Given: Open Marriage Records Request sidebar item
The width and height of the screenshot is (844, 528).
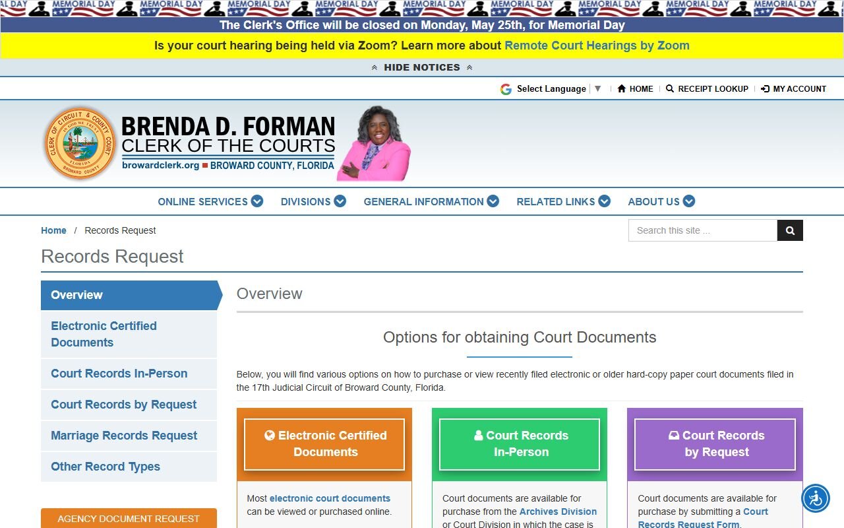Looking at the screenshot, I should (x=129, y=436).
